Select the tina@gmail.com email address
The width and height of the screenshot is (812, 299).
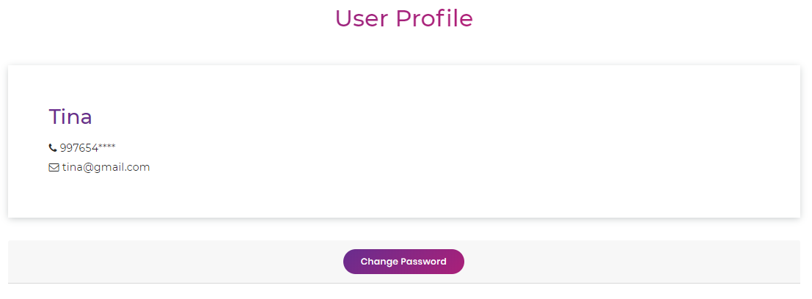[x=106, y=168]
